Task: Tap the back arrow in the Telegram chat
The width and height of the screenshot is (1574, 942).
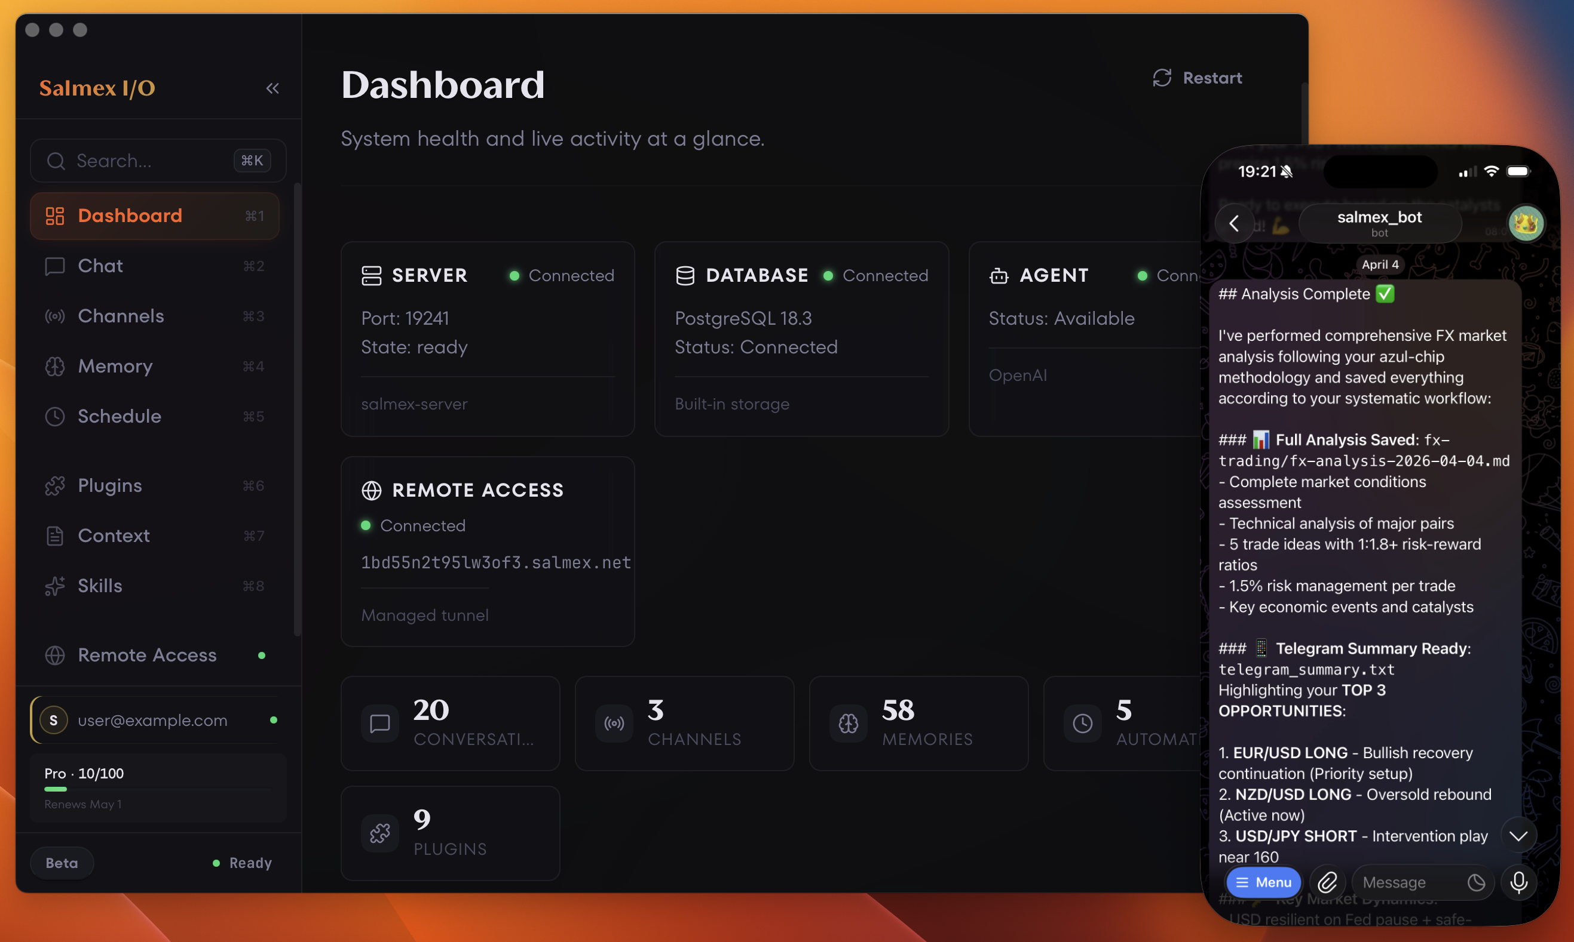Action: [1235, 223]
